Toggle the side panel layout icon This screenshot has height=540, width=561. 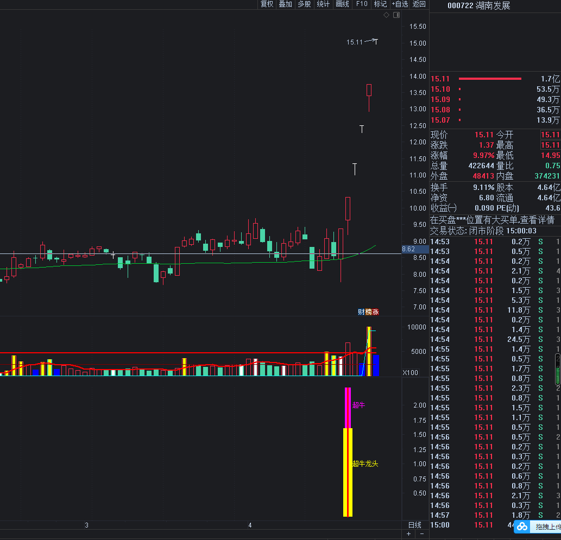coord(396,15)
